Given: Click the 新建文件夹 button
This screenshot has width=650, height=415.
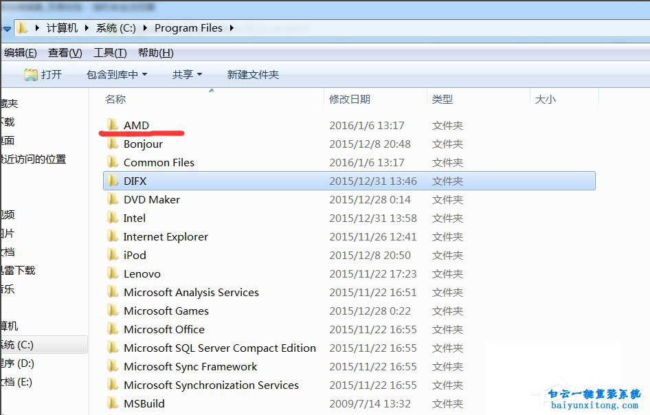Looking at the screenshot, I should tap(252, 74).
